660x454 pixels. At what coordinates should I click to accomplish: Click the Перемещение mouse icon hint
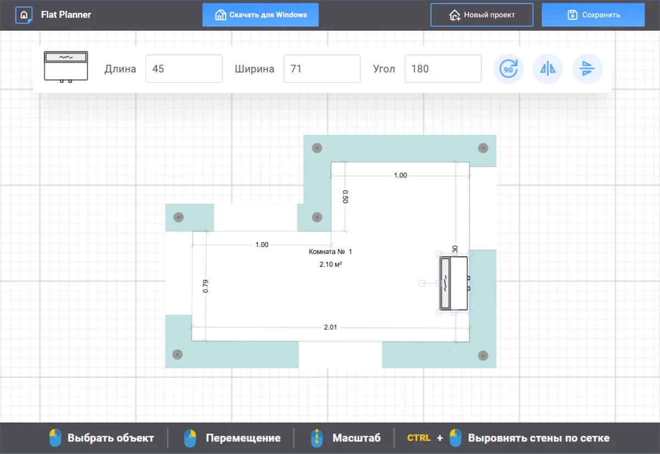pyautogui.click(x=190, y=438)
